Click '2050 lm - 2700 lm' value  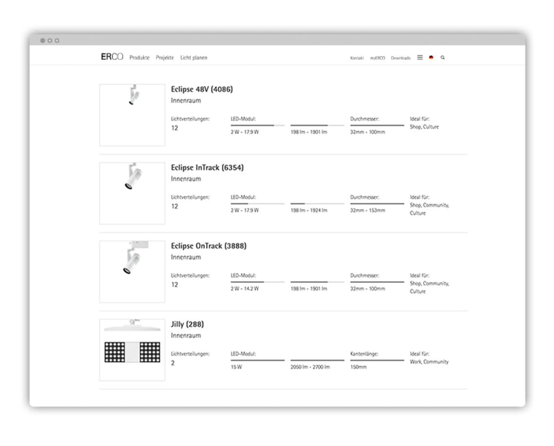pos(310,367)
